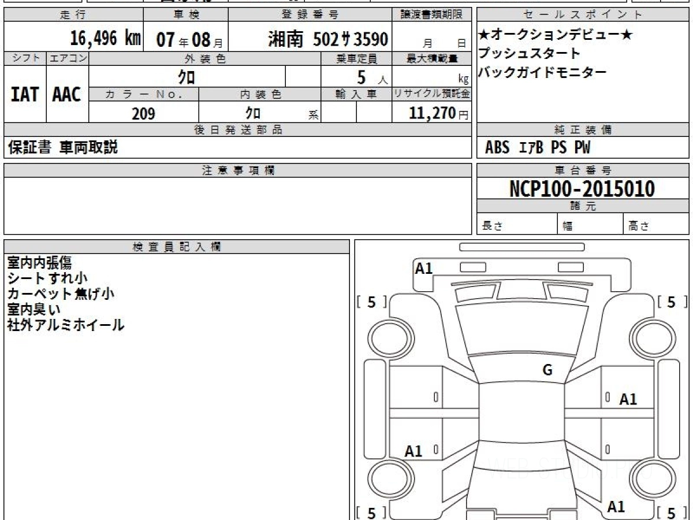Screen dimensions: 693x520
Task: Click the エアコン header cell
Action: pos(68,58)
